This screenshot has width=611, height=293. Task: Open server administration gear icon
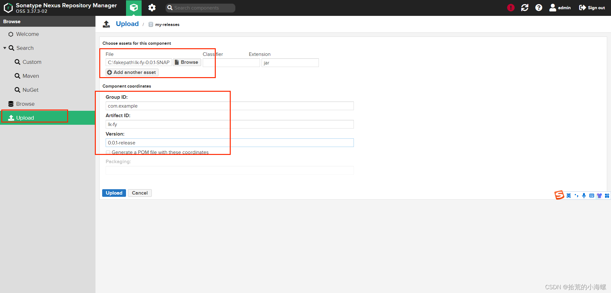(x=152, y=8)
